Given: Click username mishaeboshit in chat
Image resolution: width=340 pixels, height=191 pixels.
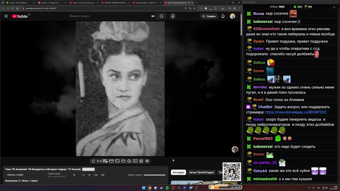Looking at the screenshot, I should point(265,179).
